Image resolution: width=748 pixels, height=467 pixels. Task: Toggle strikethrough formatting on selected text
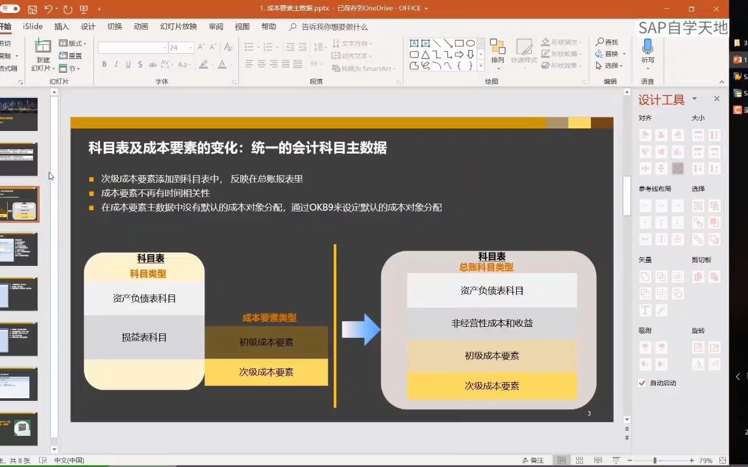click(x=153, y=64)
